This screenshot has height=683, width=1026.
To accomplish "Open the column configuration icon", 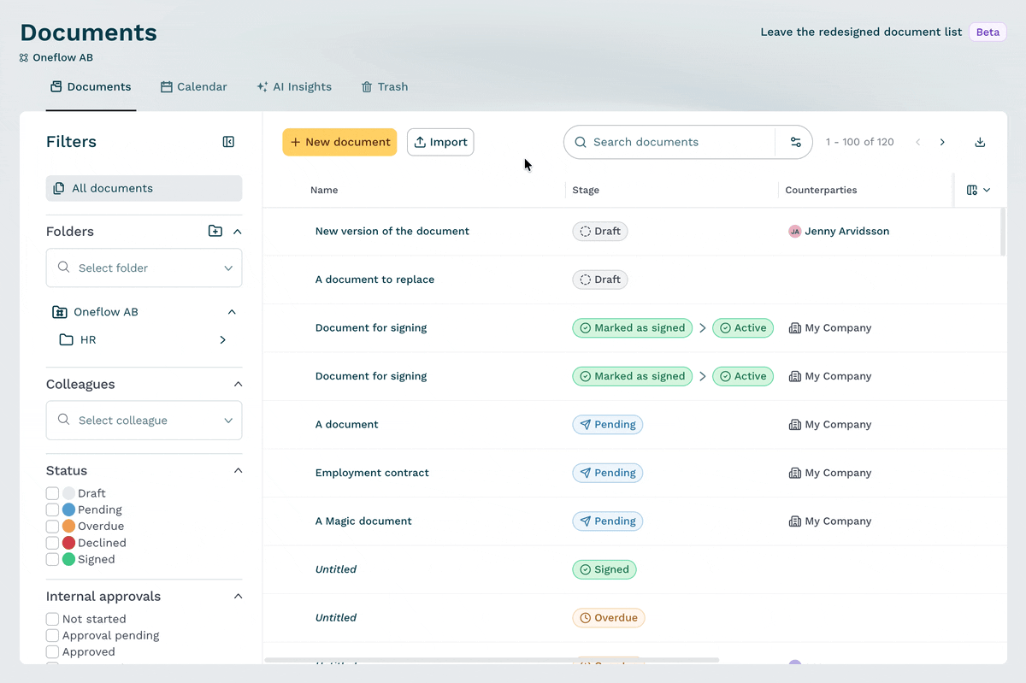I will [x=978, y=190].
